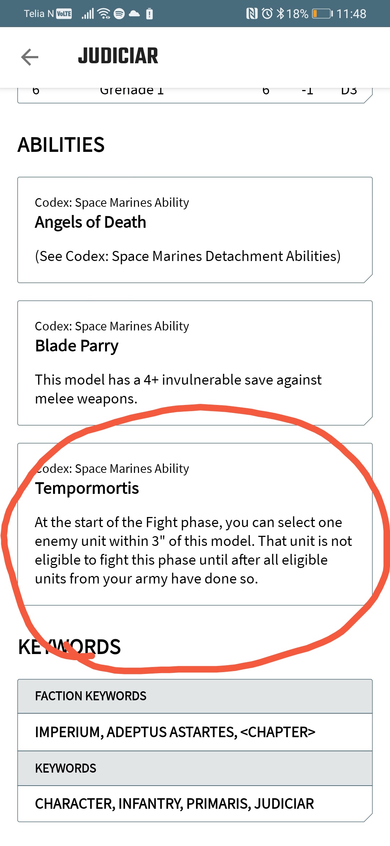Tap the back arrow icon
The height and width of the screenshot is (846, 390).
(30, 57)
